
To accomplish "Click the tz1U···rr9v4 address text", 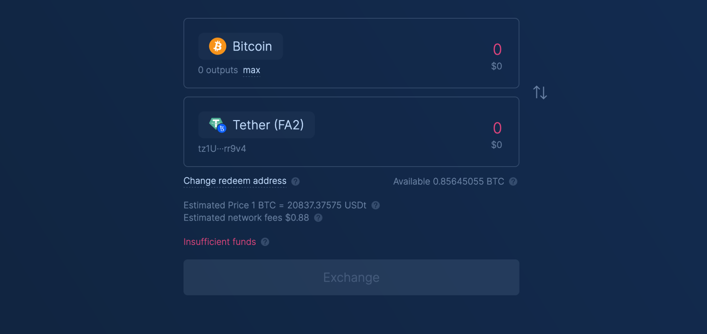I will (x=222, y=149).
